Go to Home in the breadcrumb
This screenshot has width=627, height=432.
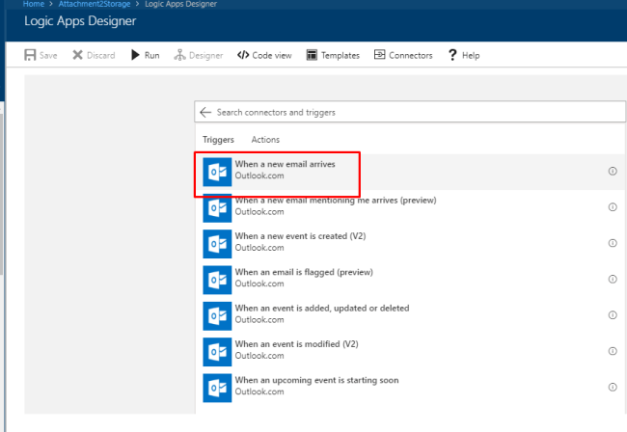pos(34,4)
